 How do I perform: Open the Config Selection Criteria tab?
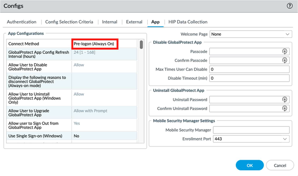[x=69, y=22]
